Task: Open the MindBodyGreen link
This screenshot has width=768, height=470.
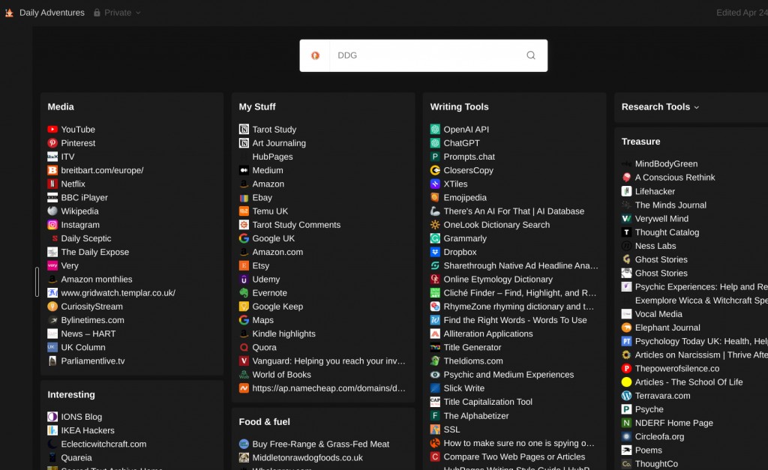Action: tap(666, 163)
